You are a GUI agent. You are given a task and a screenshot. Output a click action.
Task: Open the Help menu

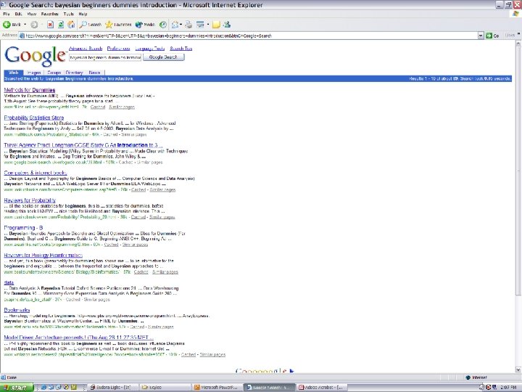pos(83,14)
